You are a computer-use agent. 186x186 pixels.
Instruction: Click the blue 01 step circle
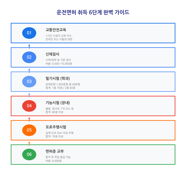point(29,33)
